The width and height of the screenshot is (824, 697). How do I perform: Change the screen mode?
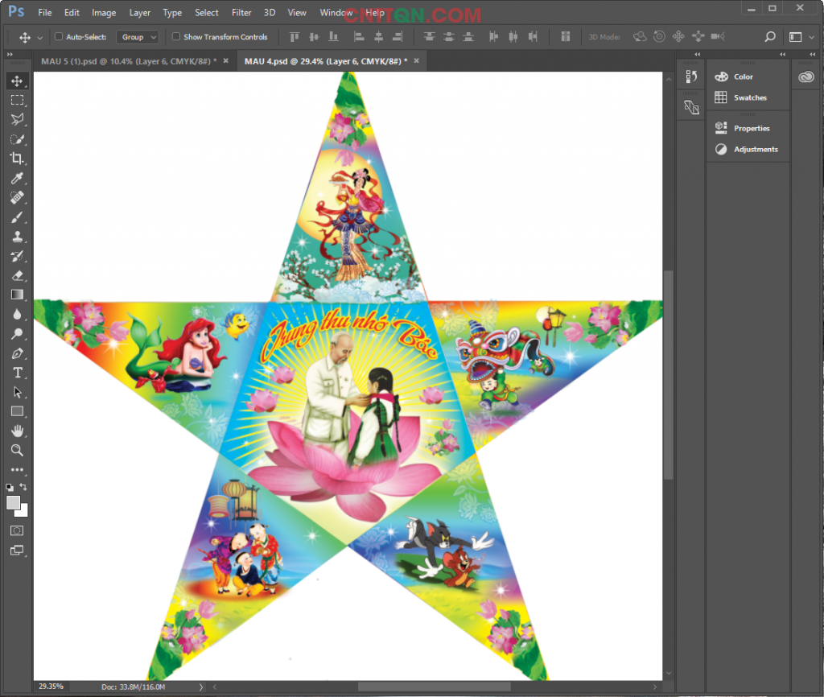click(x=17, y=551)
